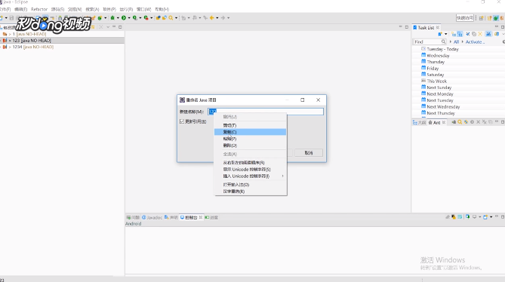
Task: Switch to the 大纲 outline tab
Action: coord(420,122)
